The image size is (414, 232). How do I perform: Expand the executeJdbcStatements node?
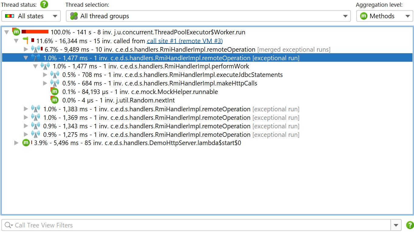pyautogui.click(x=45, y=75)
